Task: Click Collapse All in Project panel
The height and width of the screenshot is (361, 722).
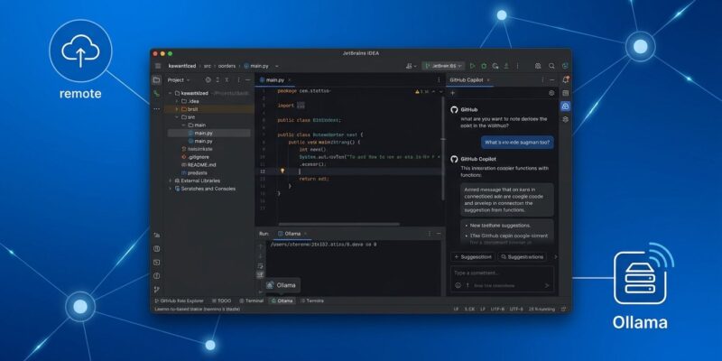Action: (x=227, y=79)
